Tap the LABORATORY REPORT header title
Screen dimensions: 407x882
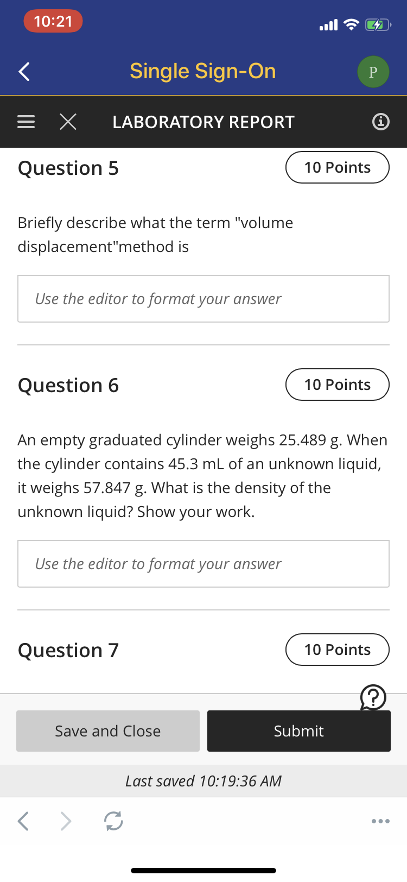[x=203, y=122]
